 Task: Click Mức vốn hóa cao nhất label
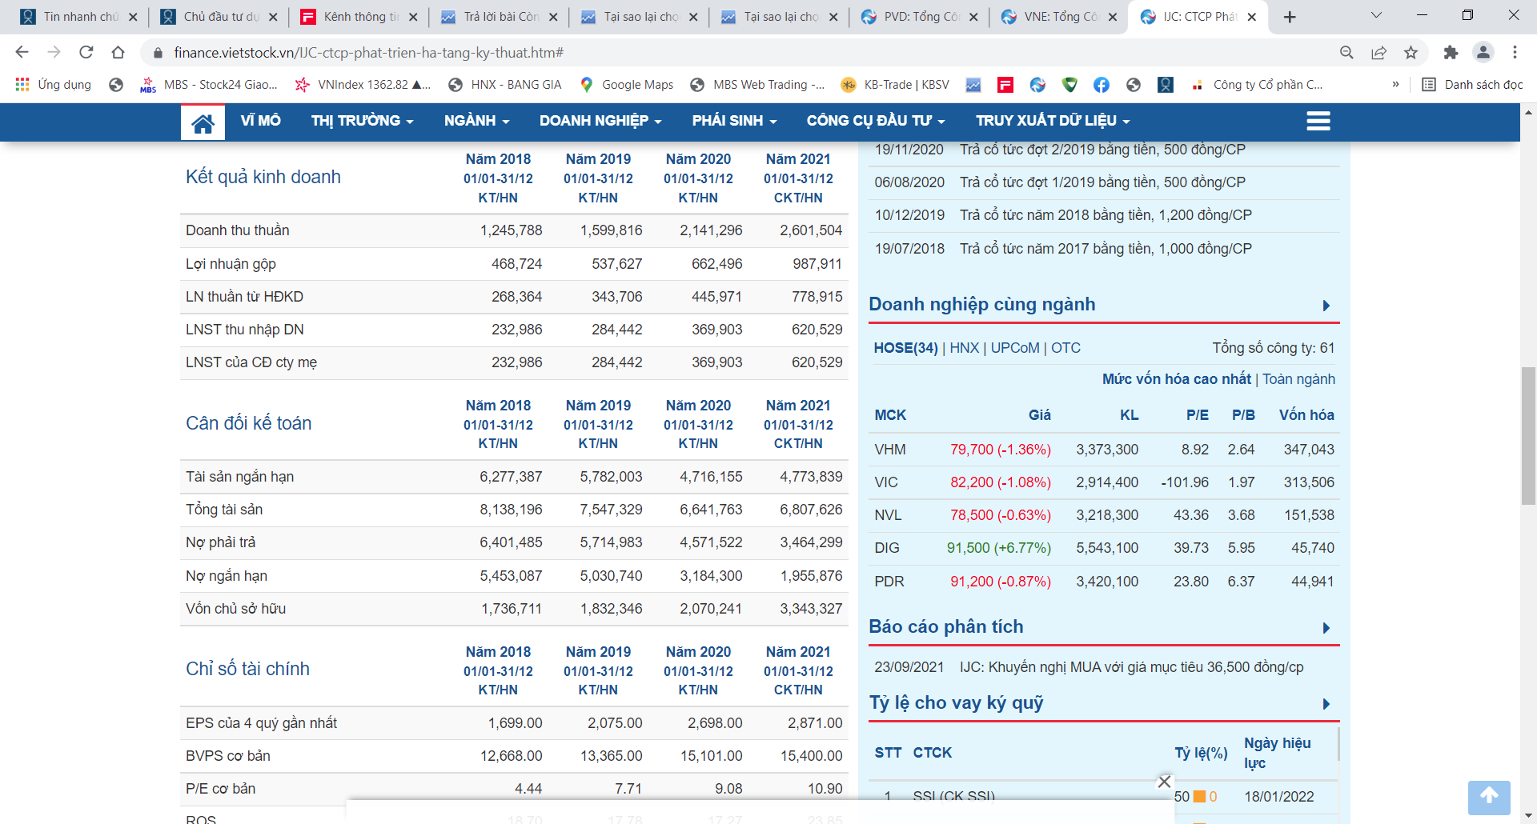pyautogui.click(x=1176, y=379)
